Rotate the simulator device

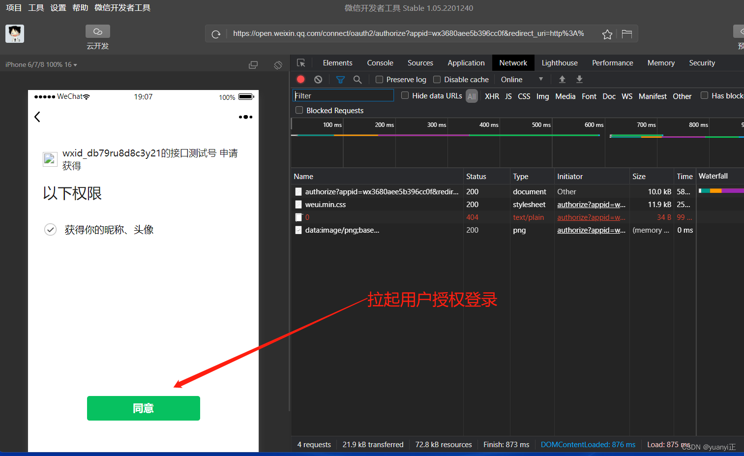(278, 65)
